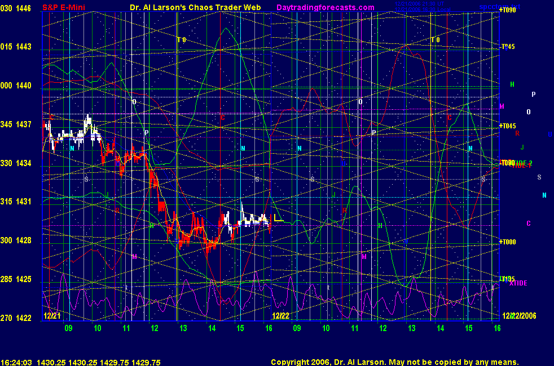Screen dimensions: 554x366
Task: Click the 16:24:03 clock in status line
Action: (16, 363)
